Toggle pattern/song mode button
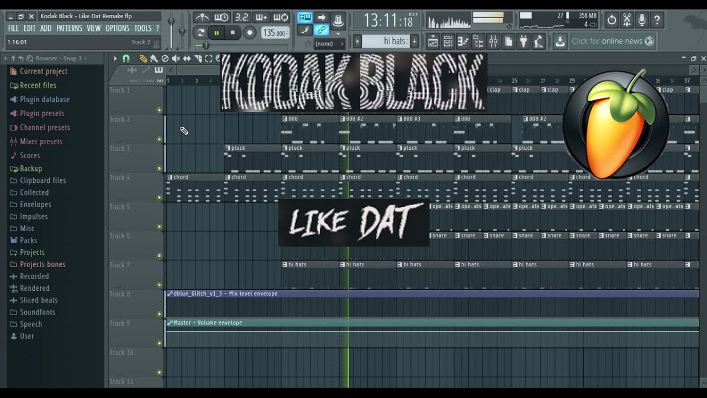Screen dimensions: 707x398 [201, 33]
